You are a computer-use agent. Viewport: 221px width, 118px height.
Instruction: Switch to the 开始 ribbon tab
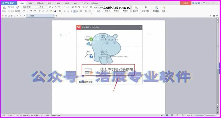(x=22, y=3)
